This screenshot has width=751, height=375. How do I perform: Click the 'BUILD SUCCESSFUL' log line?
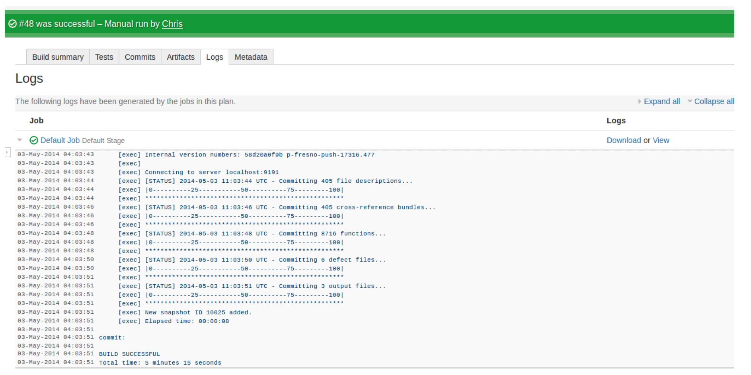pos(129,354)
